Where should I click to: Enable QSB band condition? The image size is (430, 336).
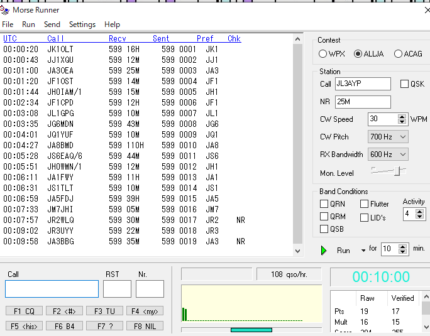click(x=324, y=229)
